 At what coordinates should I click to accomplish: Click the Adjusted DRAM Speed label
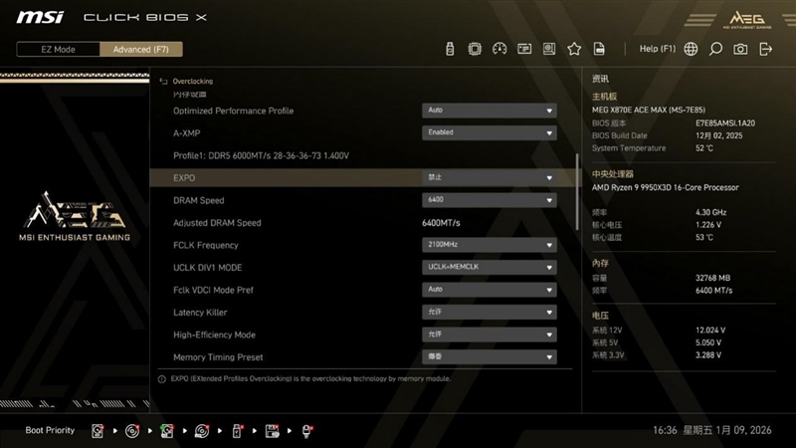tap(217, 222)
